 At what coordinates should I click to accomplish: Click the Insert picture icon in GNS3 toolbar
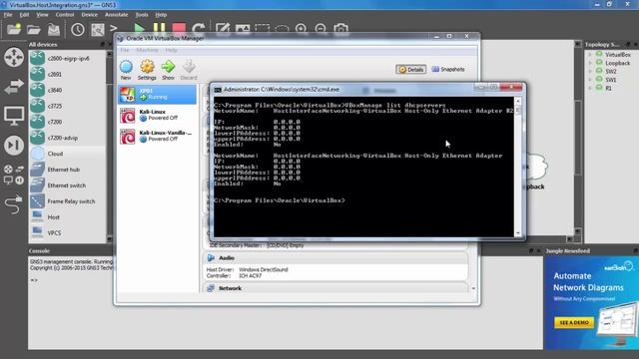243,28
